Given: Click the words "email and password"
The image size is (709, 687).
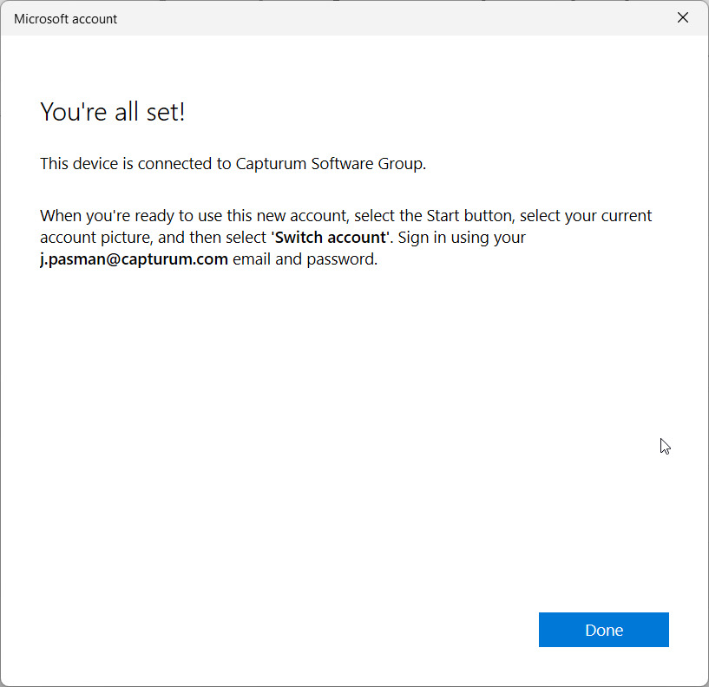Looking at the screenshot, I should (305, 259).
